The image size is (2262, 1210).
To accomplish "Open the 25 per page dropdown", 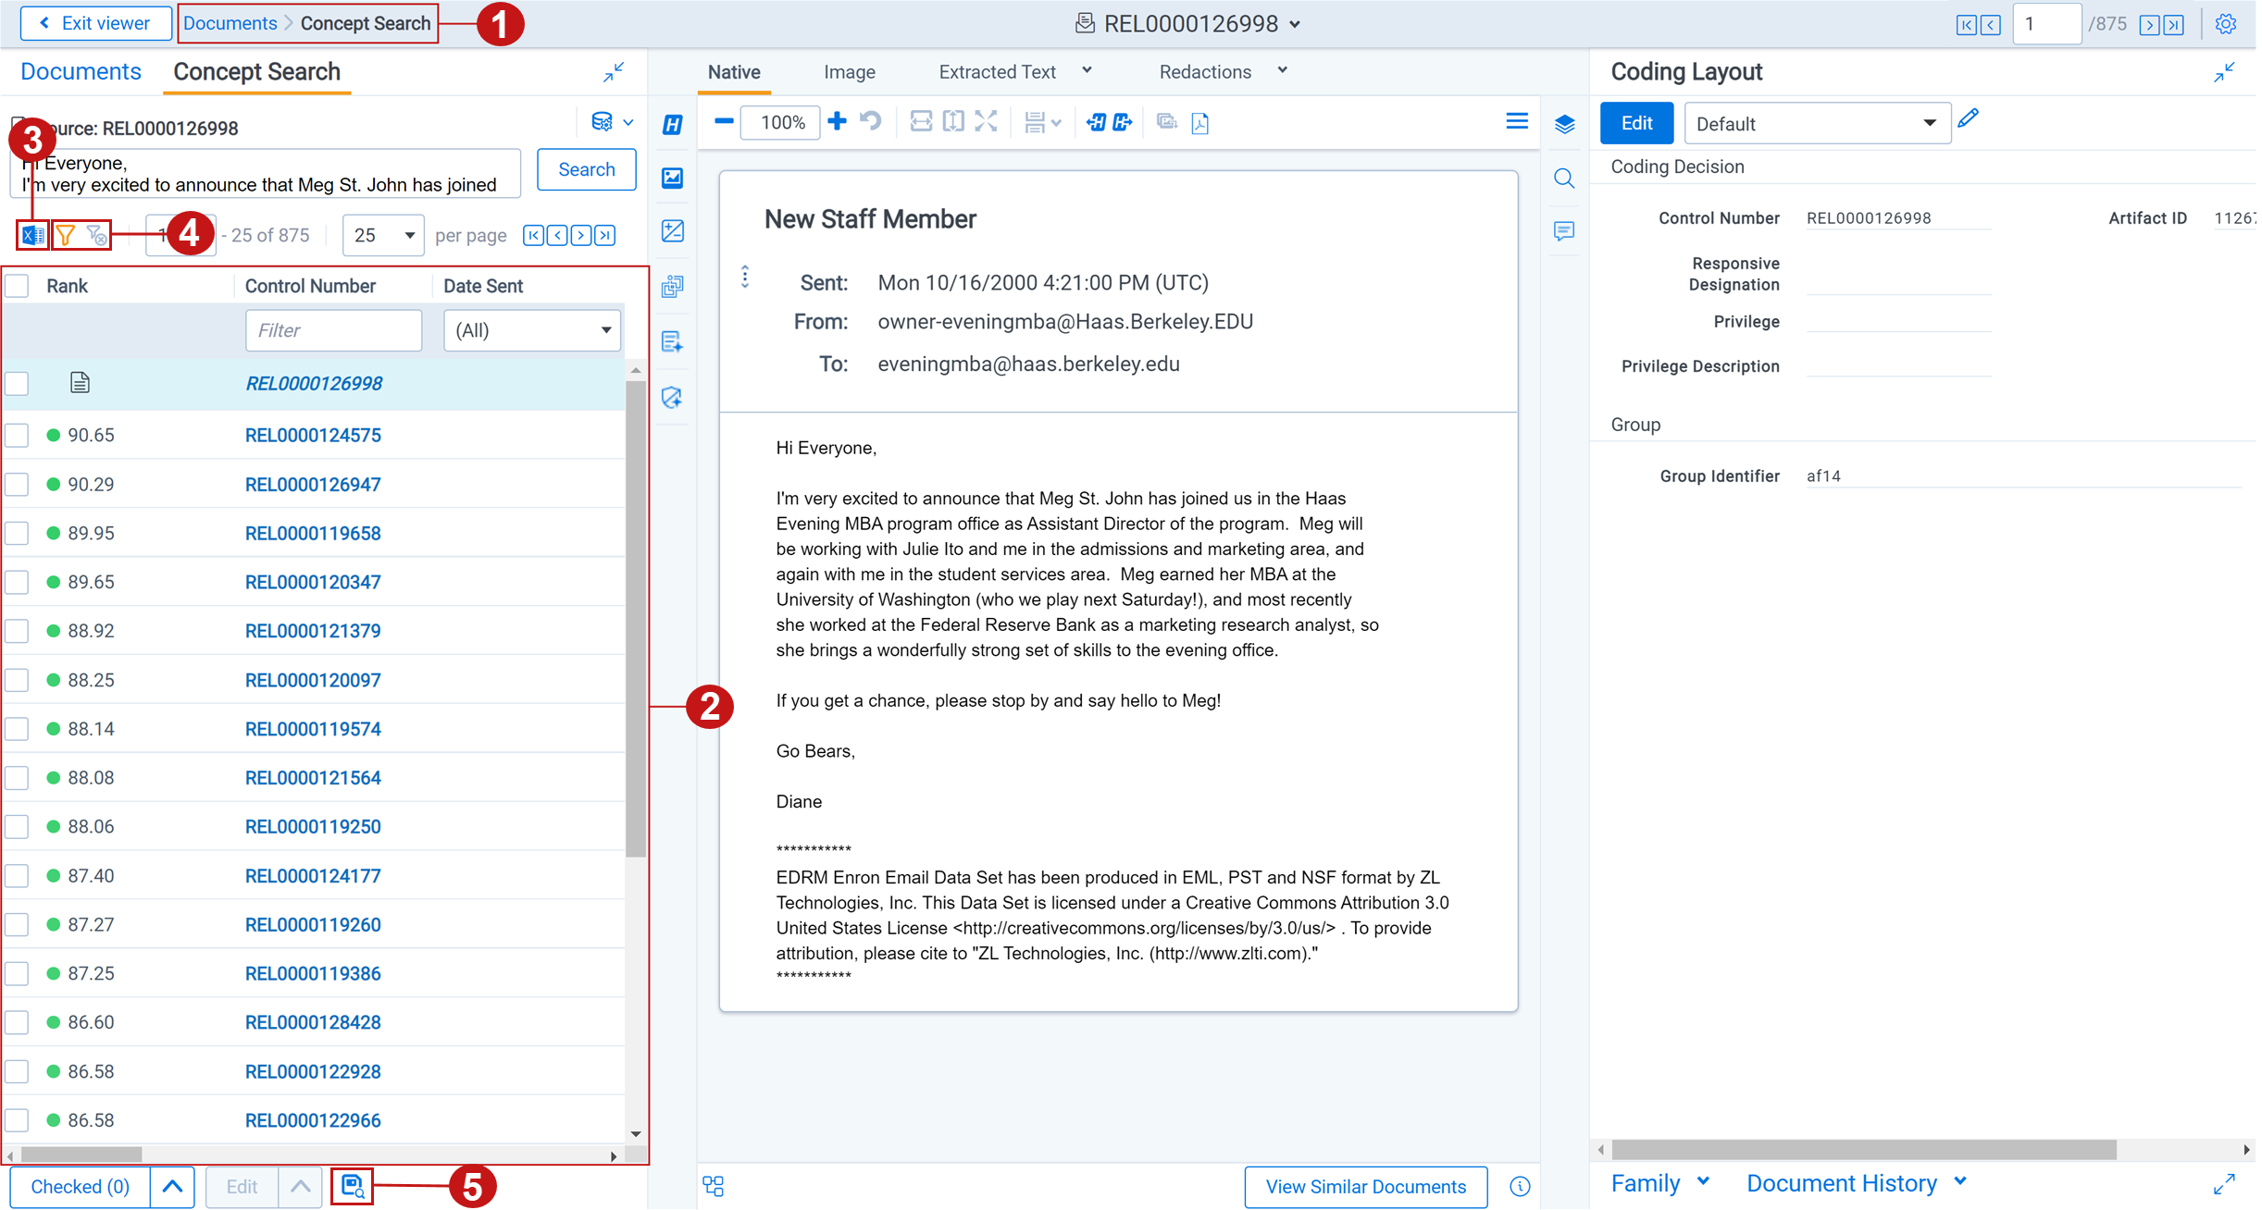I will [383, 235].
